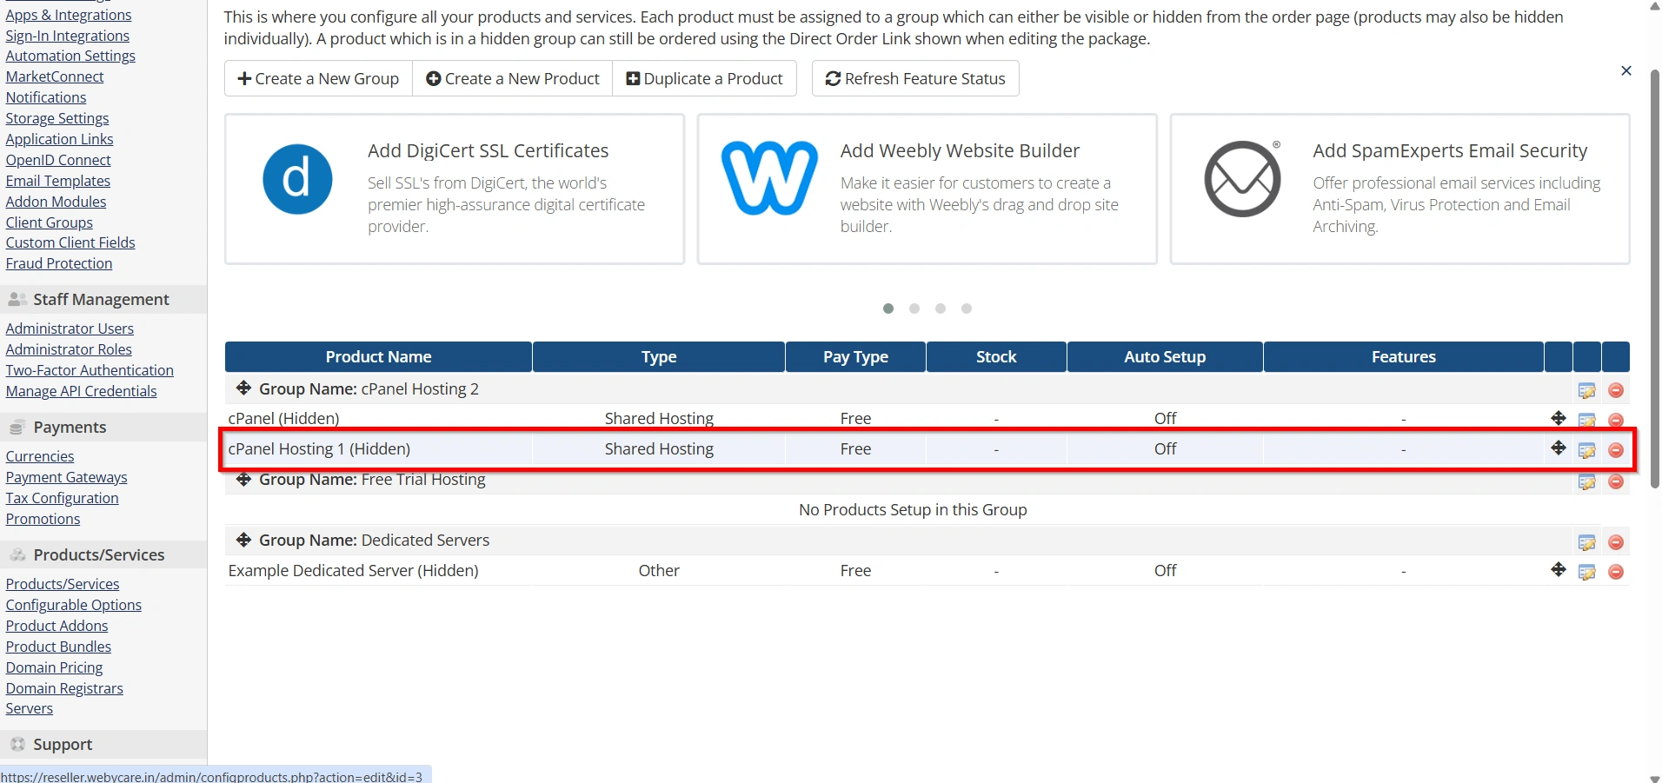Click the DigiCert logo icon
This screenshot has width=1662, height=783.
[x=297, y=179]
